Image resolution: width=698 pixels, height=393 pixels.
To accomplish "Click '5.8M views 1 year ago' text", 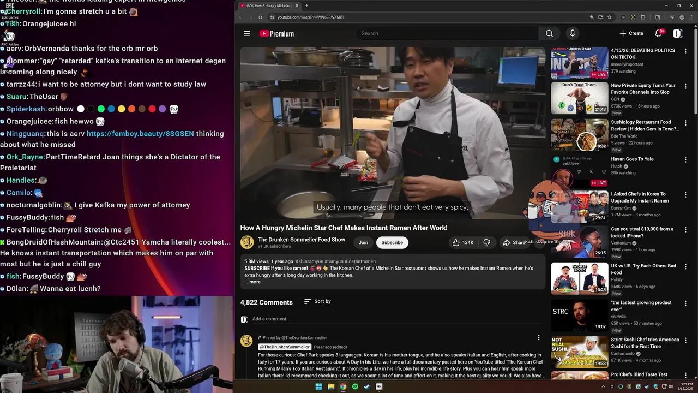I will (268, 261).
